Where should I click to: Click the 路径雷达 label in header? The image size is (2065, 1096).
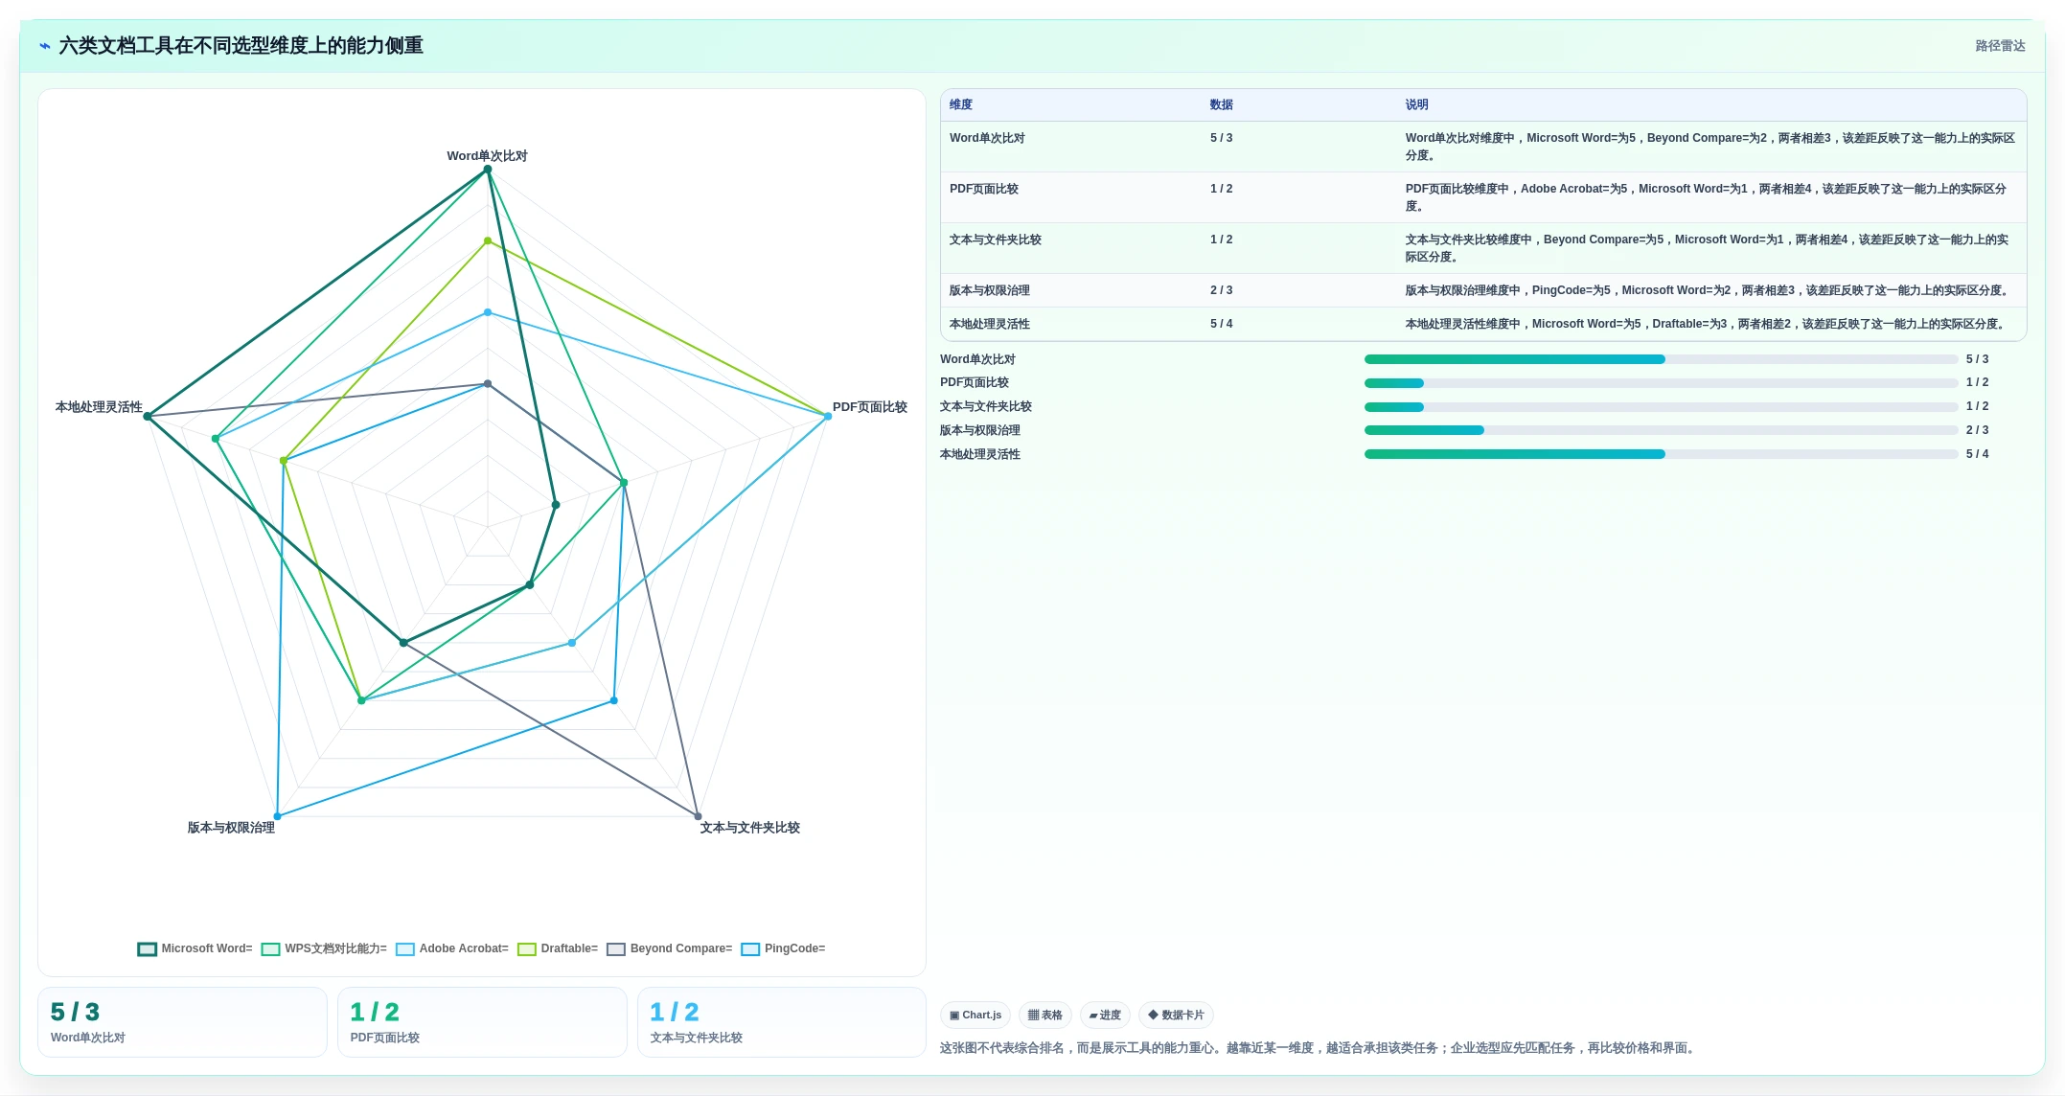2000,46
